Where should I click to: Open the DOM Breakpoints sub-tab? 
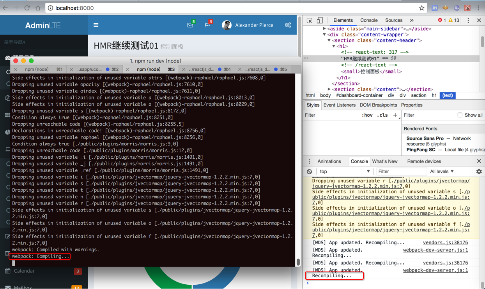378,105
